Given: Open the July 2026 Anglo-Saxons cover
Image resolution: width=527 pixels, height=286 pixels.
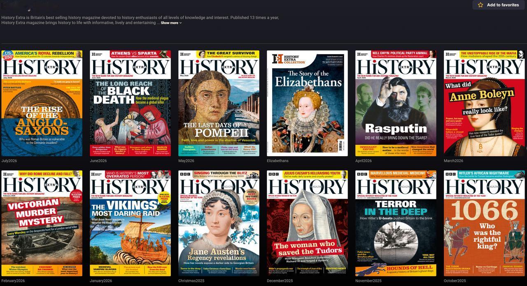Looking at the screenshot, I should (42, 103).
